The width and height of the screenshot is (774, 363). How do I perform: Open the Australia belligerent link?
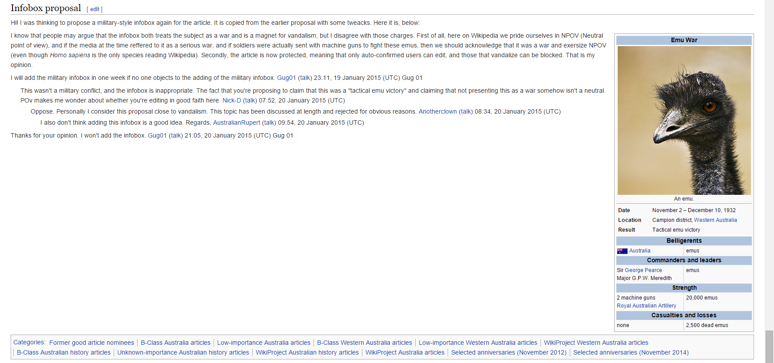click(x=639, y=251)
